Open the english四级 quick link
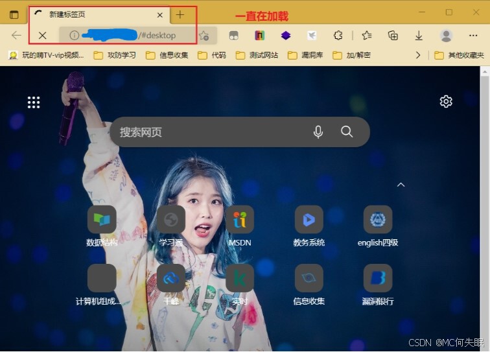 [378, 226]
